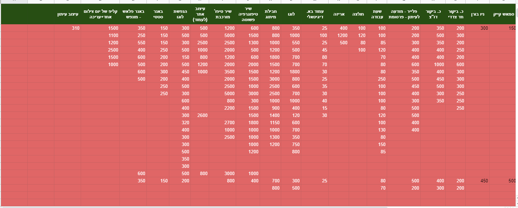Click the עיצוב עיתון header cell
The width and height of the screenshot is (518, 208).
pos(68,14)
